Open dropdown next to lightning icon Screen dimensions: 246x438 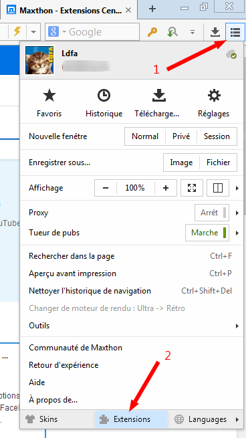coord(33,32)
